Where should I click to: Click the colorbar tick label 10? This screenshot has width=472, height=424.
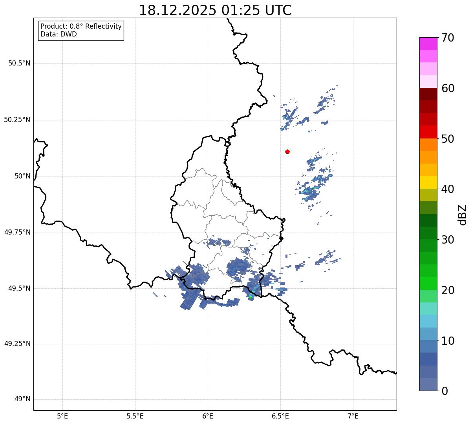click(448, 340)
